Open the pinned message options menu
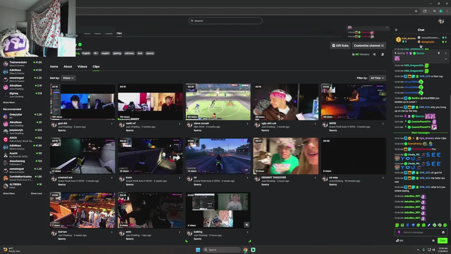Viewport: 451px width, 254px height. [x=446, y=53]
